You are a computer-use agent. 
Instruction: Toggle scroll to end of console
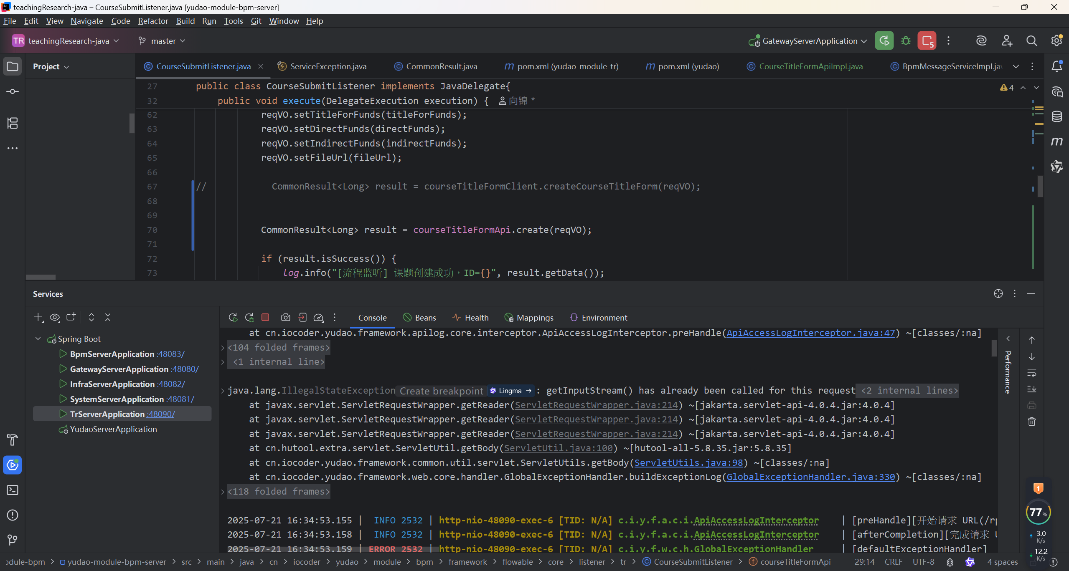pos(1032,389)
